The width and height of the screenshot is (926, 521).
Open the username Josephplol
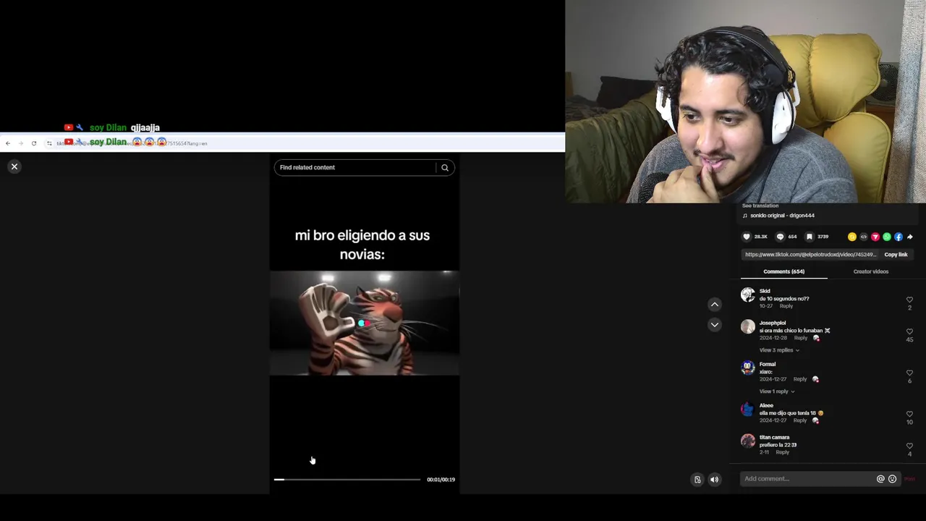pos(773,323)
